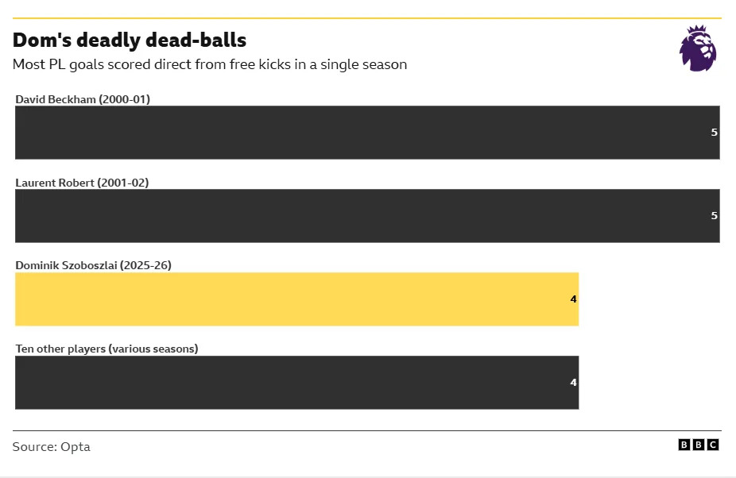Image resolution: width=736 pixels, height=478 pixels.
Task: Click the letter C block in BBC logo
Action: 713,445
